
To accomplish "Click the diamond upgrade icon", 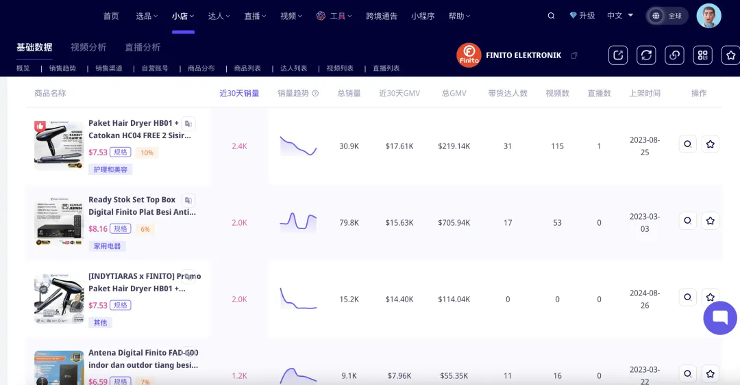I will coord(573,16).
